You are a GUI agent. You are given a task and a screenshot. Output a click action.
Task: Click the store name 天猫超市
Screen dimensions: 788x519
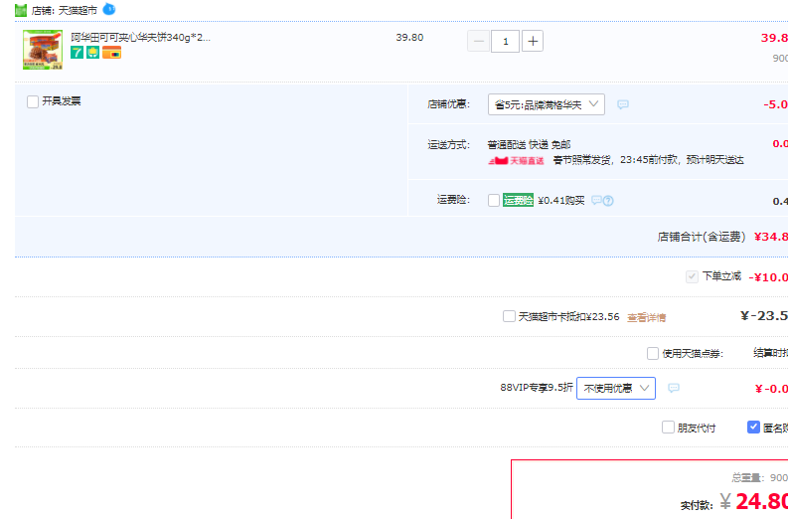78,11
